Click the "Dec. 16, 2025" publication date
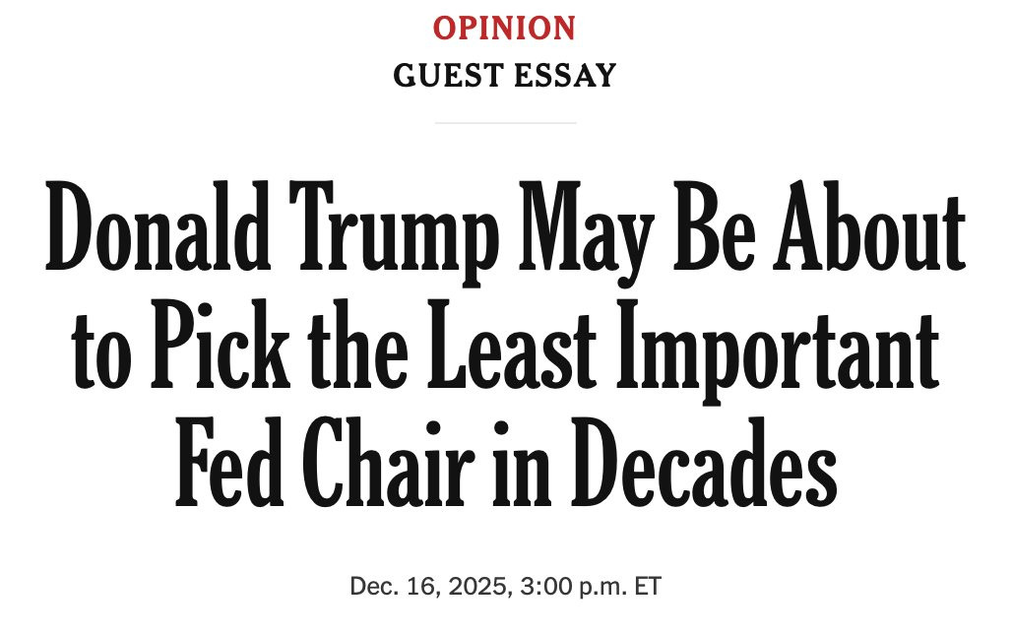 coord(428,587)
